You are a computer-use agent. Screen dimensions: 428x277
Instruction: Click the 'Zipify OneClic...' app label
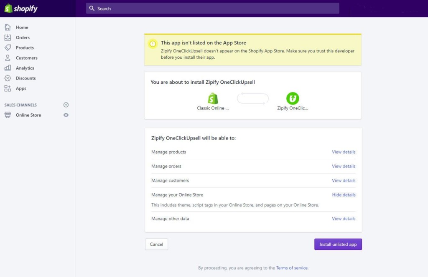click(x=293, y=108)
